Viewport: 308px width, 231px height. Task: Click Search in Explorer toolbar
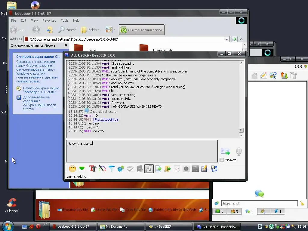coord(67,30)
